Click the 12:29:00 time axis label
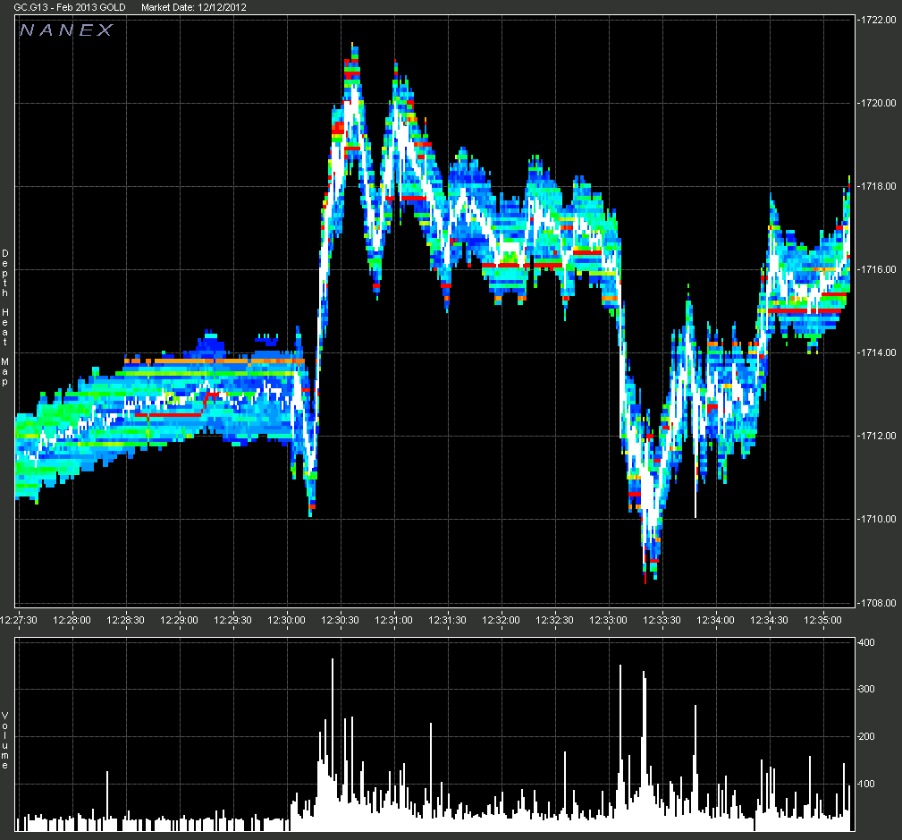Viewport: 902px width, 840px height. 179,620
